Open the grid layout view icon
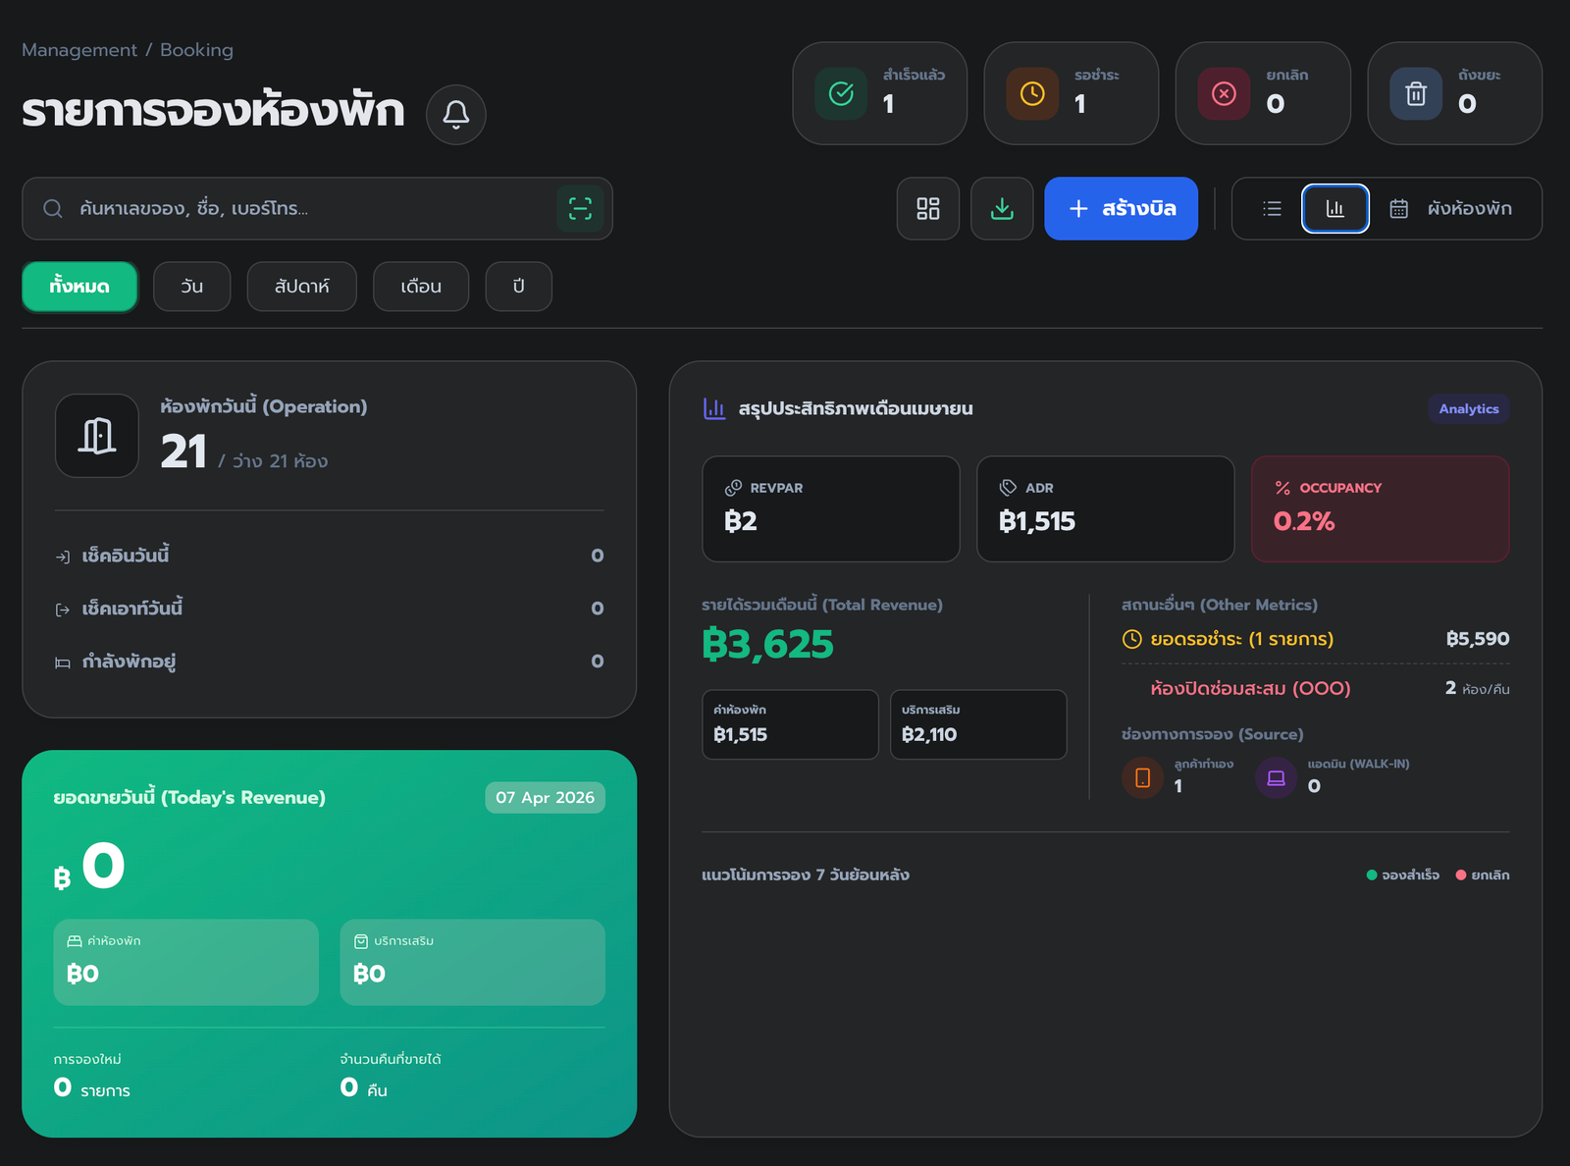The width and height of the screenshot is (1570, 1166). point(927,208)
